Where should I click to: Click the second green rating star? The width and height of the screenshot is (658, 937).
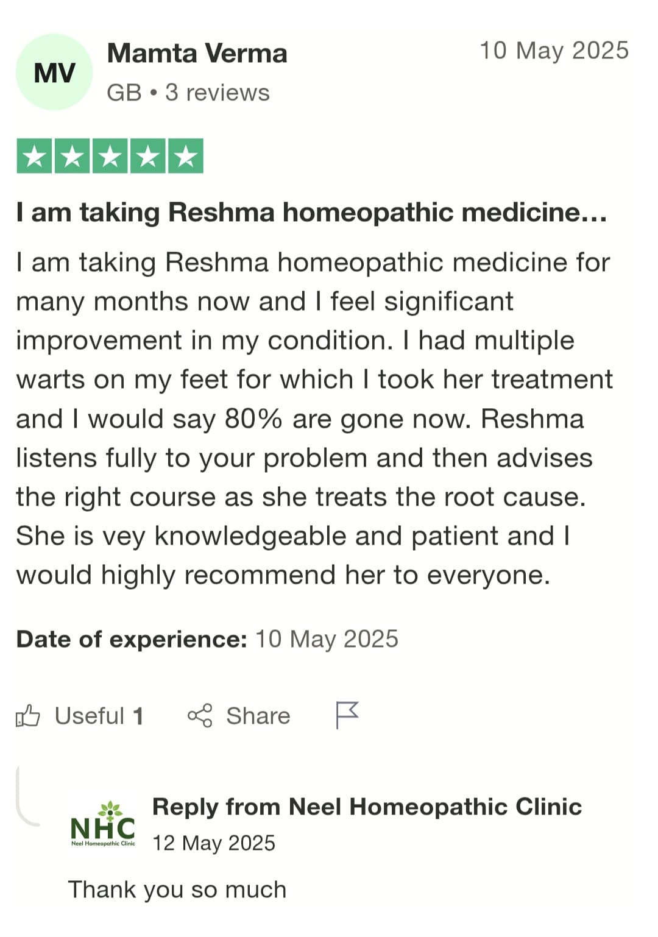pos(73,157)
